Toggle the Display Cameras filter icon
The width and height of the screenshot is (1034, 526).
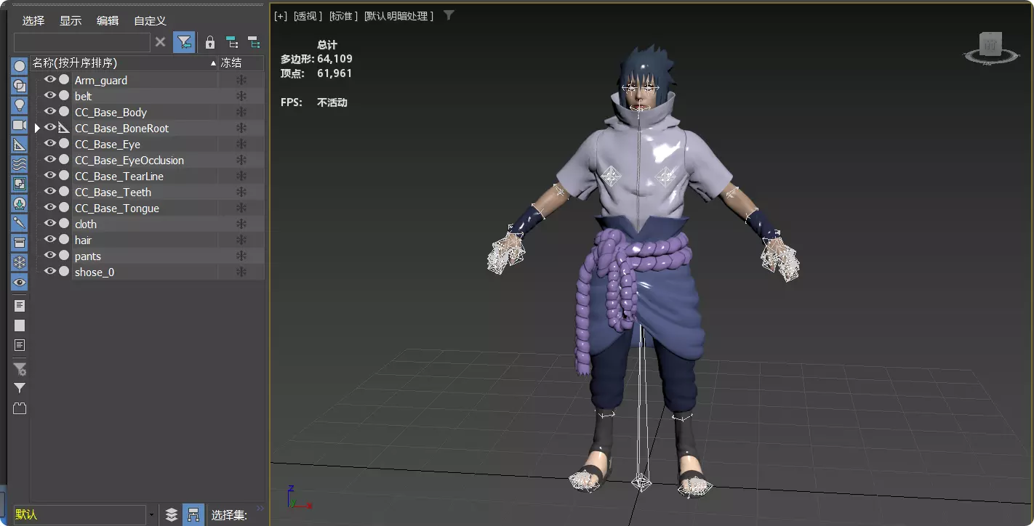tap(20, 125)
